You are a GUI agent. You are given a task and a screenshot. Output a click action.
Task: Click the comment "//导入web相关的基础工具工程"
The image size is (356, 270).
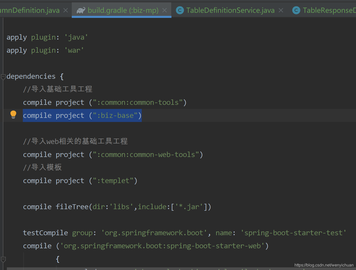(75, 141)
